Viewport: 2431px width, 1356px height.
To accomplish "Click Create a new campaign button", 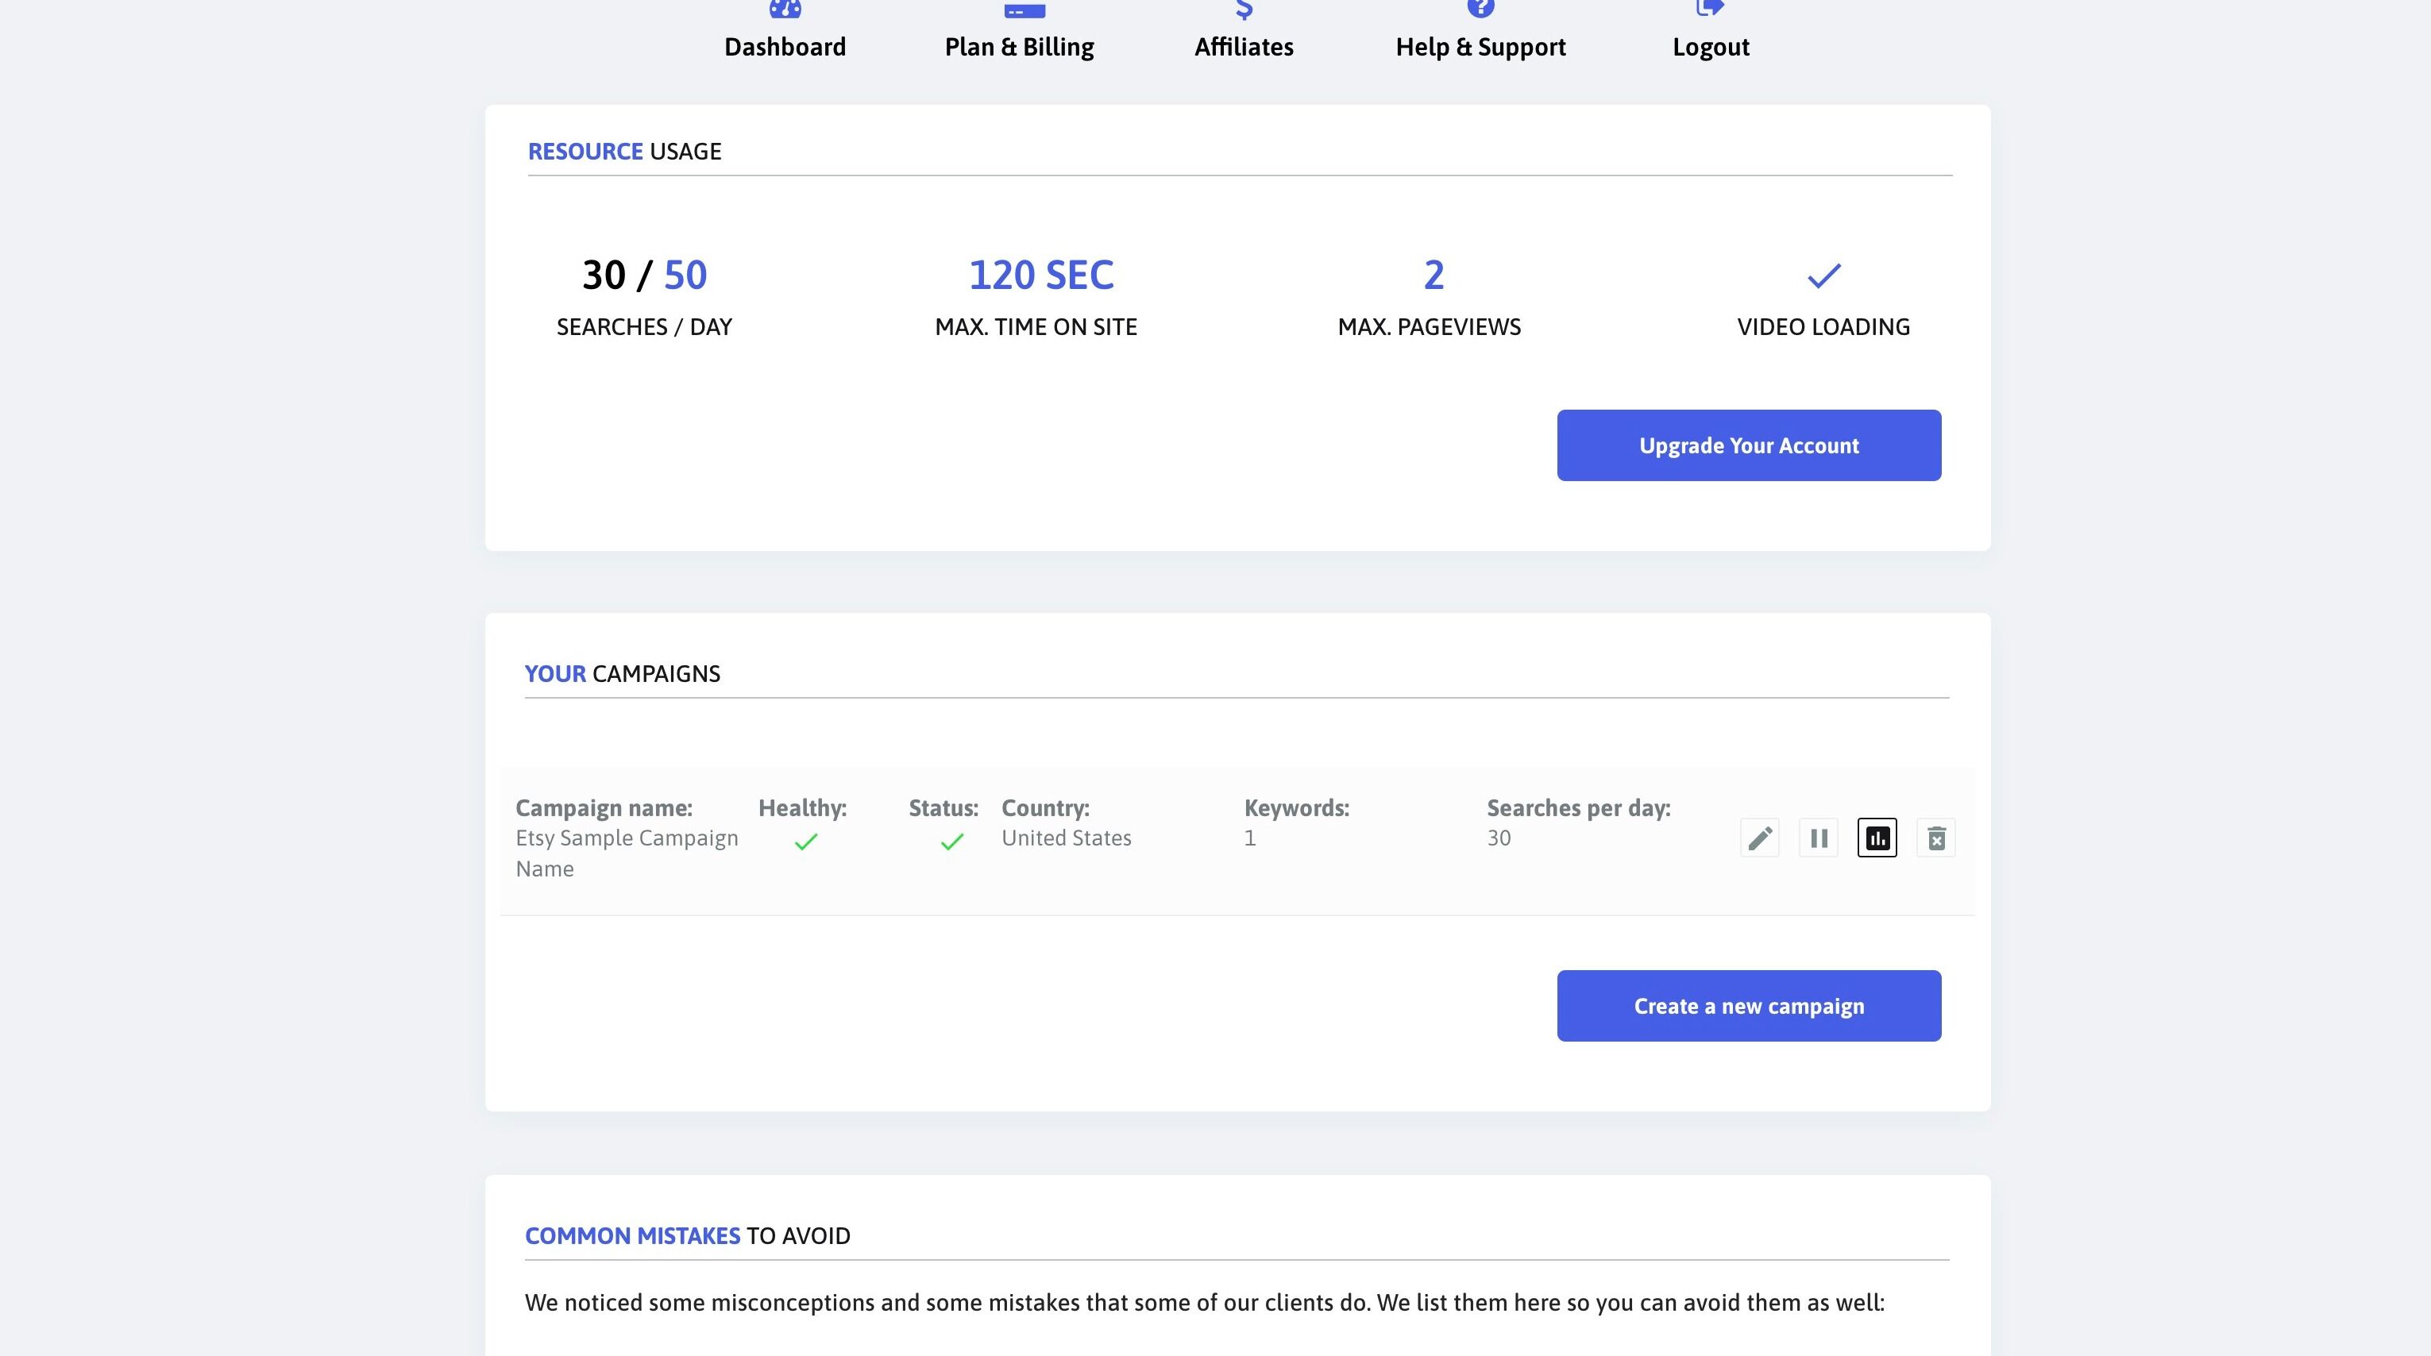I will pyautogui.click(x=1749, y=1006).
